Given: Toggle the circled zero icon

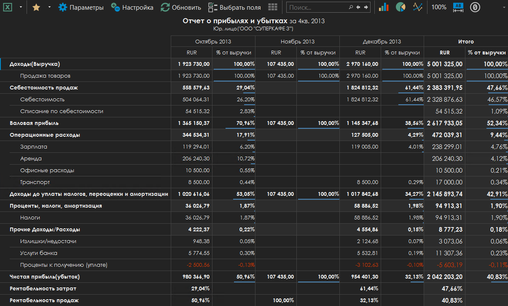Looking at the screenshot, I should [475, 7].
